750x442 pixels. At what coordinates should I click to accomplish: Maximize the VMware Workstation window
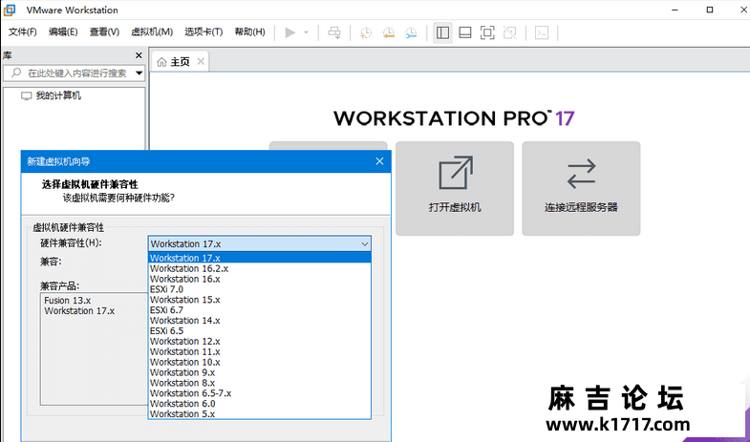click(710, 10)
